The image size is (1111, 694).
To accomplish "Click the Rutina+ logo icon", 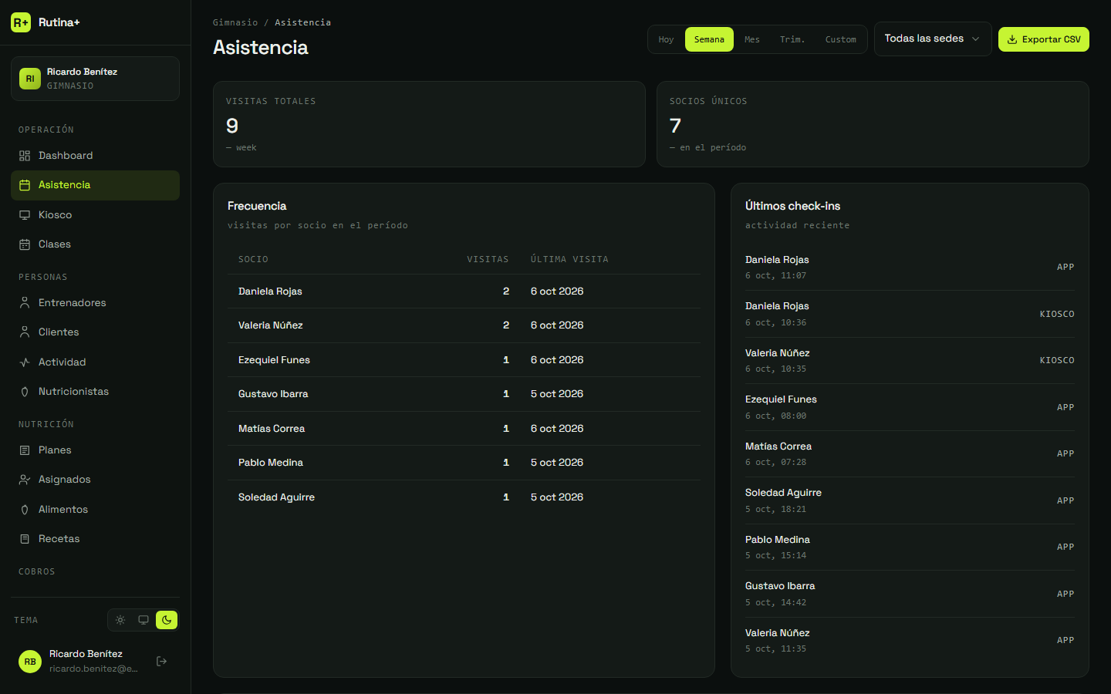I will pyautogui.click(x=21, y=22).
